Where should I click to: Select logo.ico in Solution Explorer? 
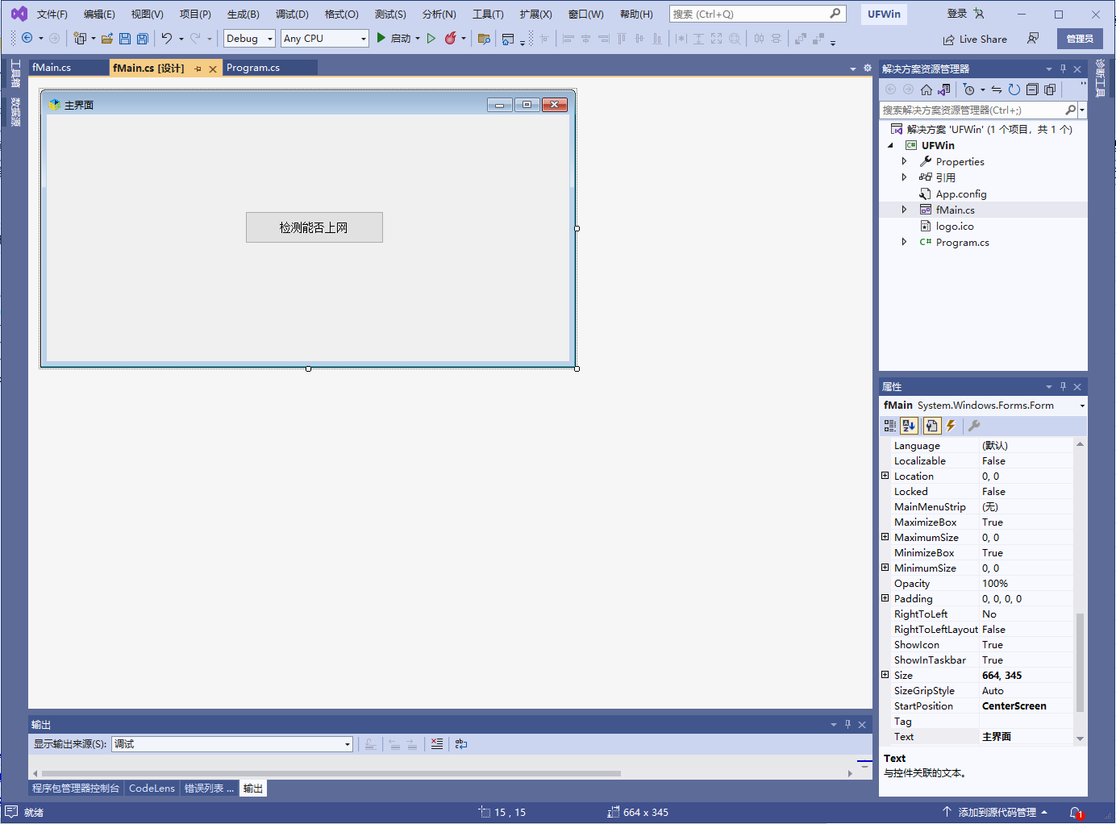(955, 227)
